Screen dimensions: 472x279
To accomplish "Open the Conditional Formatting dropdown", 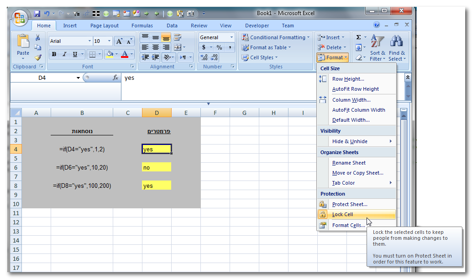I will [x=276, y=37].
